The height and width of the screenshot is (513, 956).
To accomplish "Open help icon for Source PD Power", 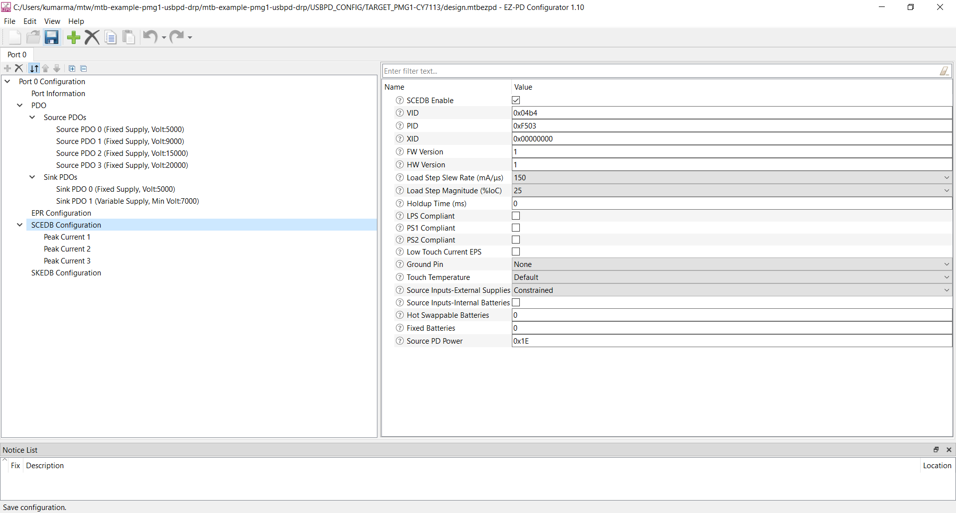I will [x=399, y=341].
